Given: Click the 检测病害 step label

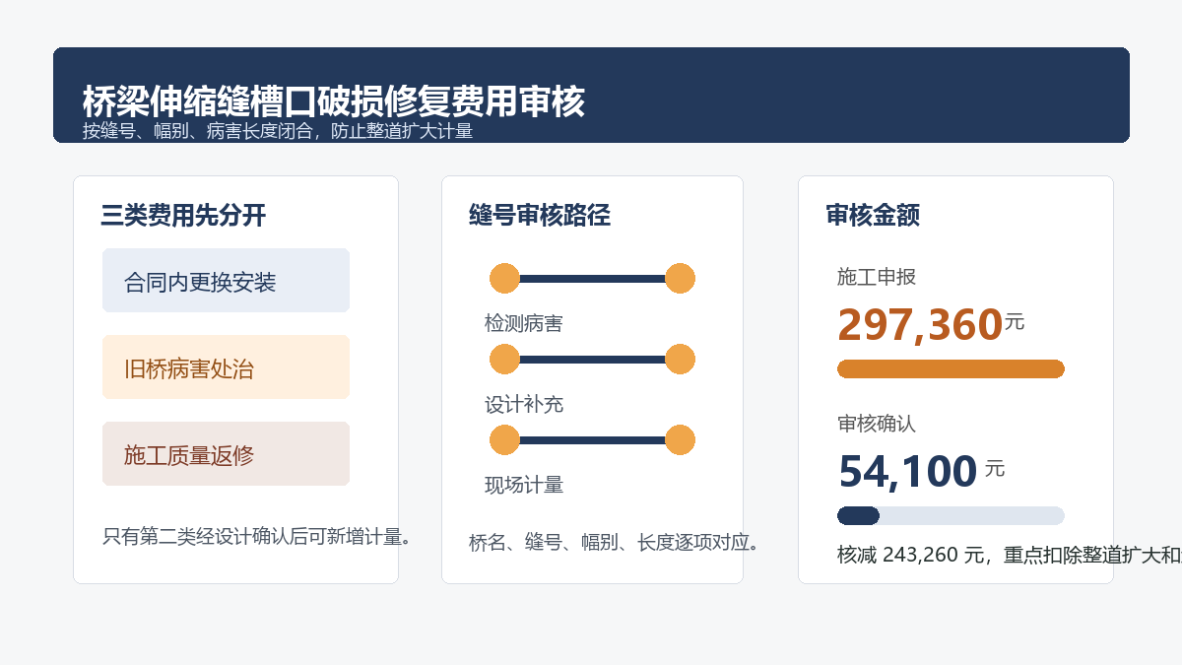Looking at the screenshot, I should [524, 323].
